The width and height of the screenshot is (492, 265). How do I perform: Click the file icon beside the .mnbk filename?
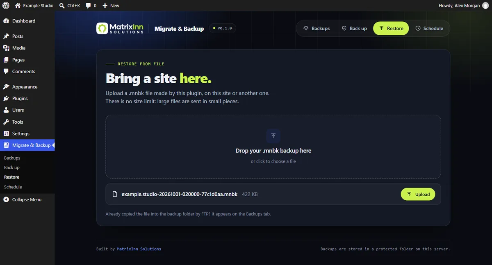pos(115,194)
